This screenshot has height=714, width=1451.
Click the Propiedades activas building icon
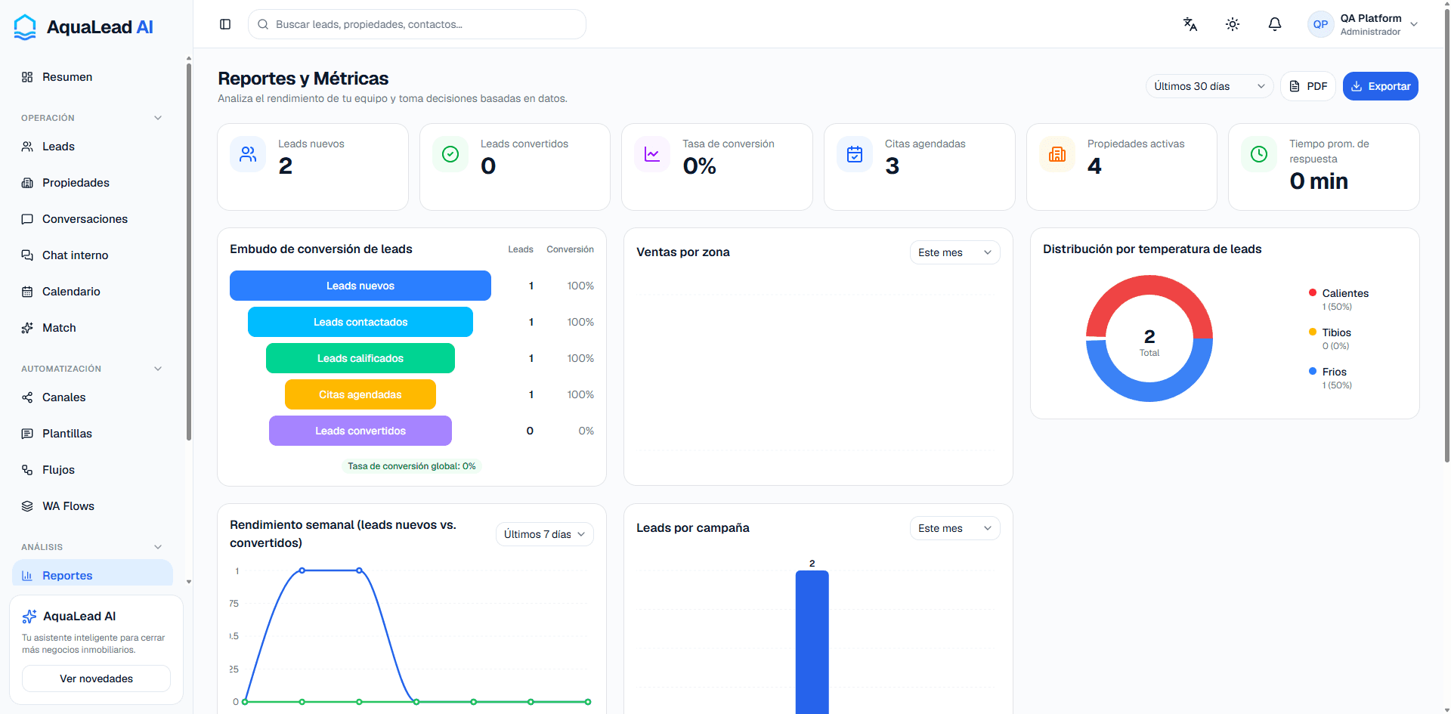click(x=1057, y=154)
